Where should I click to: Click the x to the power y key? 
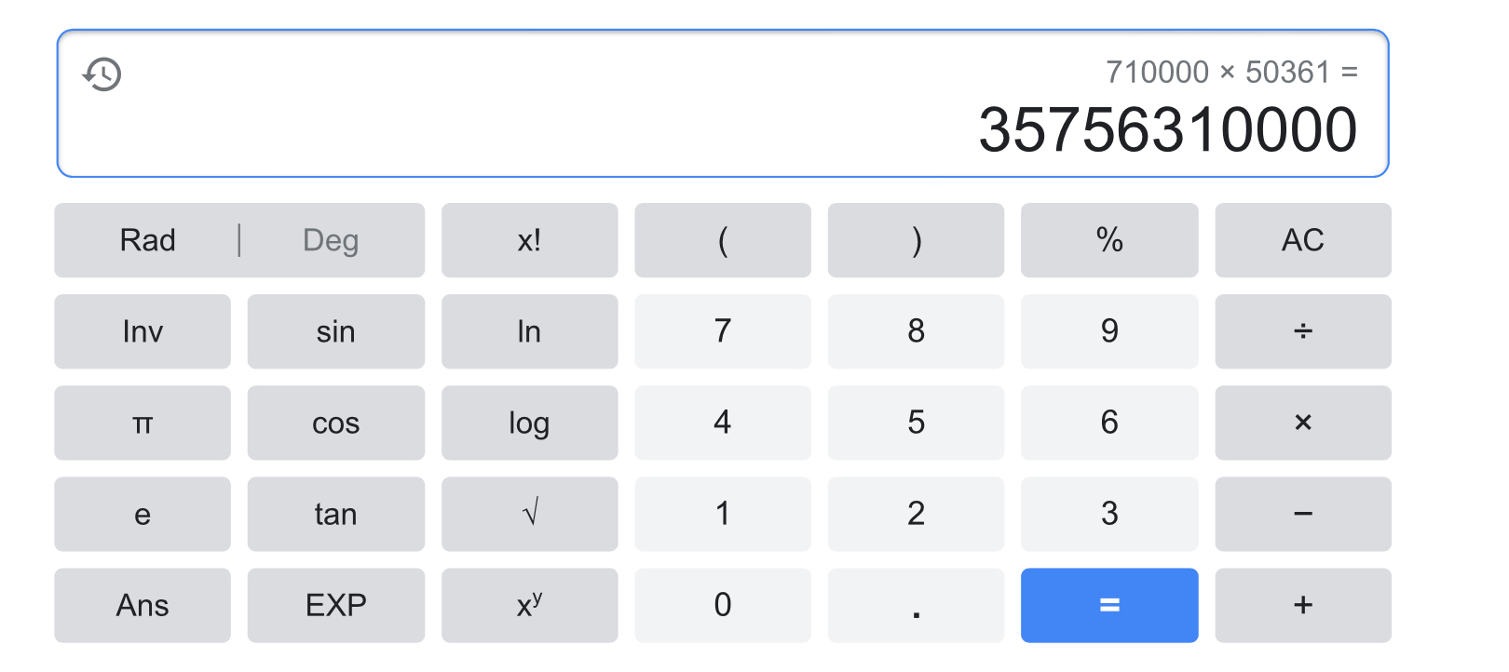[529, 605]
